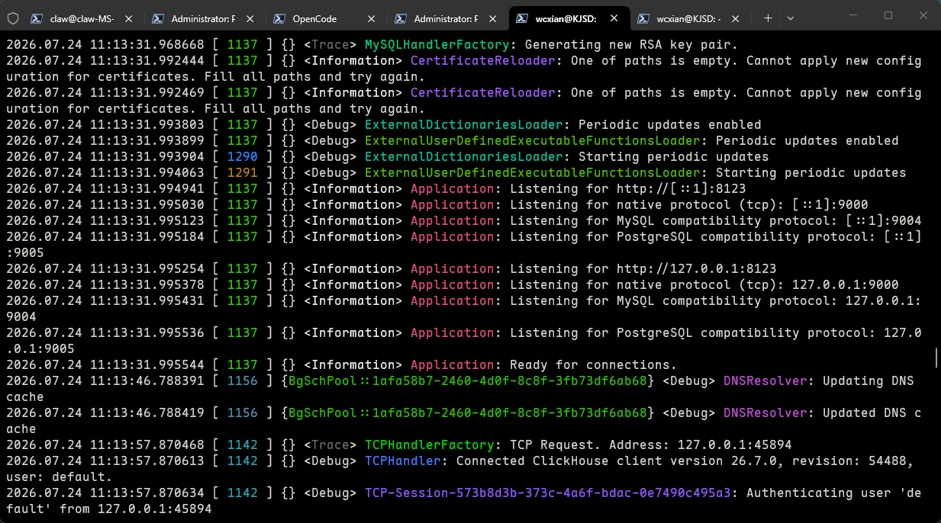Open a new tab with the plus button
941x523 pixels.
pyautogui.click(x=768, y=18)
